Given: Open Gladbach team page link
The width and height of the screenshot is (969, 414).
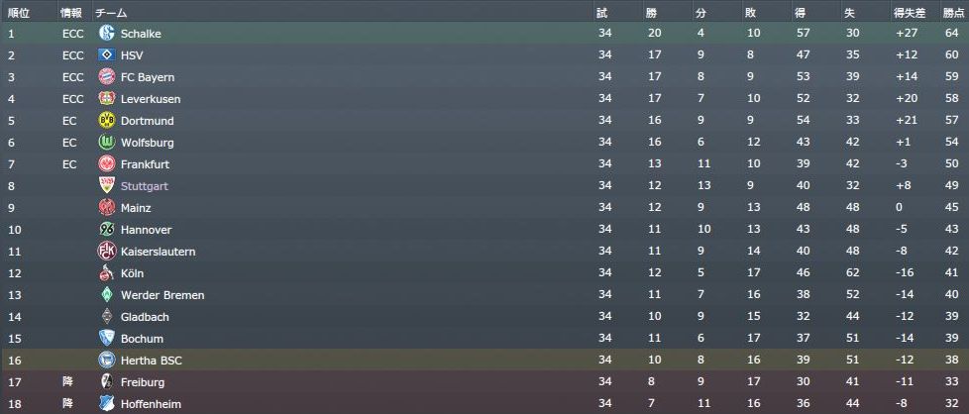Looking at the screenshot, I should pos(145,317).
